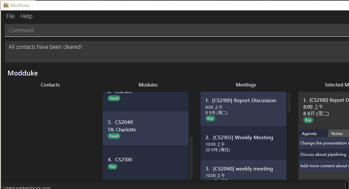Image resolution: width=349 pixels, height=189 pixels.
Task: Click the addressbook.json status bar path
Action: coord(27,187)
